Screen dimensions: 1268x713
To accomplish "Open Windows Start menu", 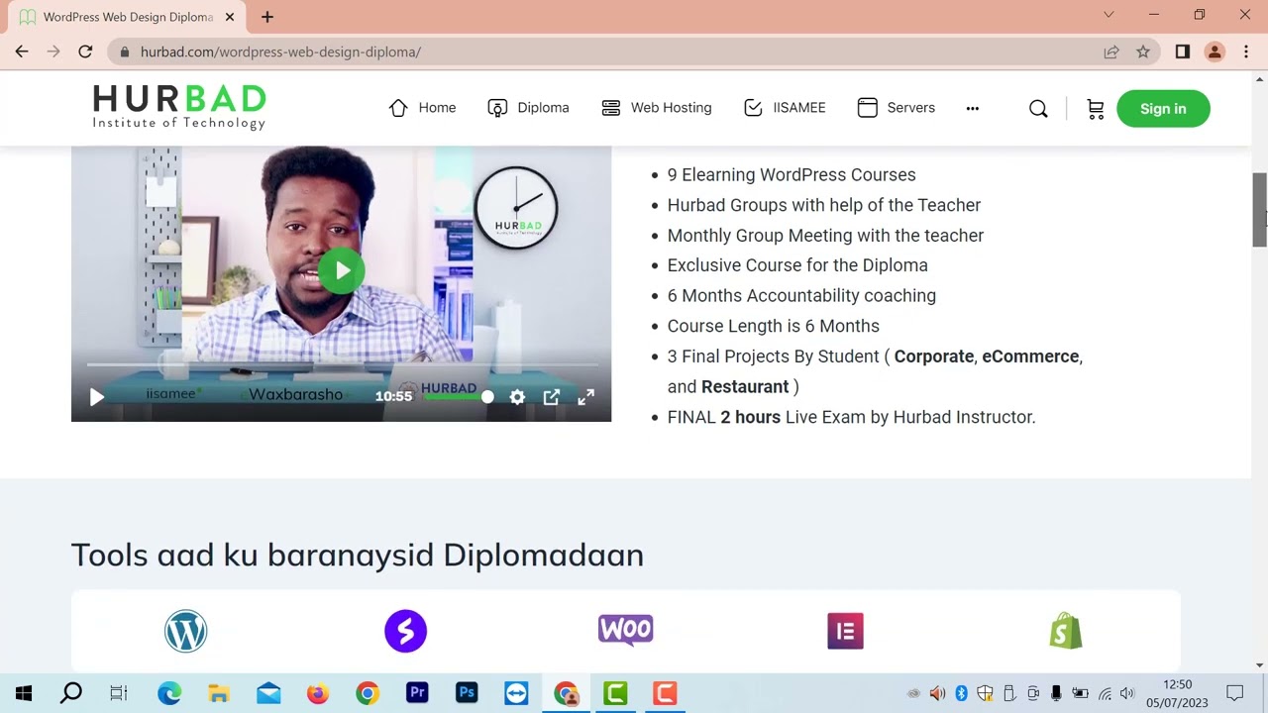I will tap(24, 693).
